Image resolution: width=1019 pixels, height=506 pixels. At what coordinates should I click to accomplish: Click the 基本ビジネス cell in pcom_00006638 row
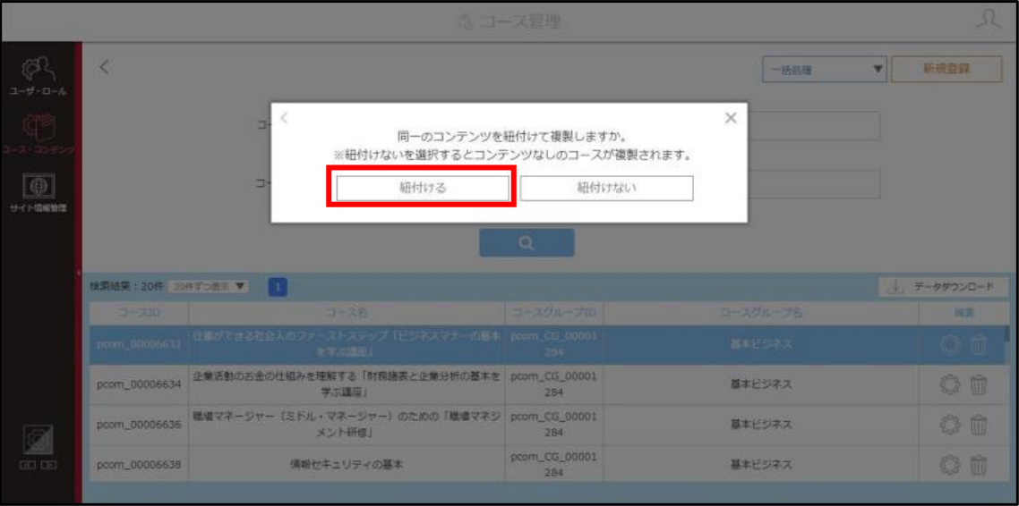coord(761,464)
